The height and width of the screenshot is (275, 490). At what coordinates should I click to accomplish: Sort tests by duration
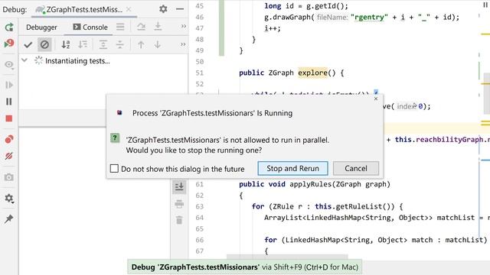click(83, 44)
